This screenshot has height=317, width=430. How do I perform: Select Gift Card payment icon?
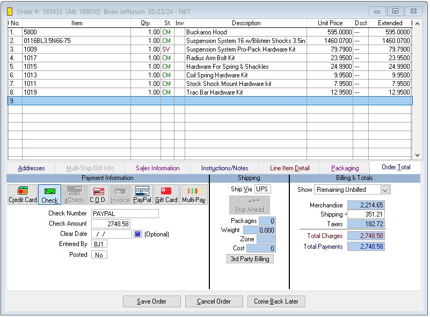coord(166,194)
